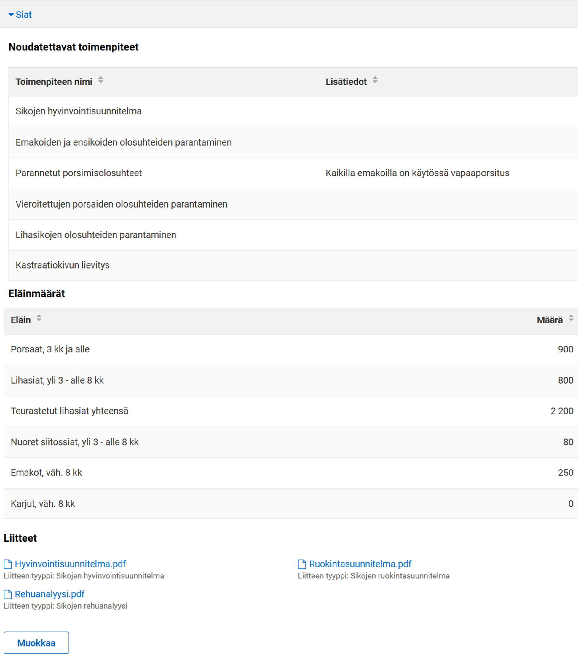
Task: Select the Sikojen hyvinvointisuunnitelma row
Action: [x=79, y=111]
